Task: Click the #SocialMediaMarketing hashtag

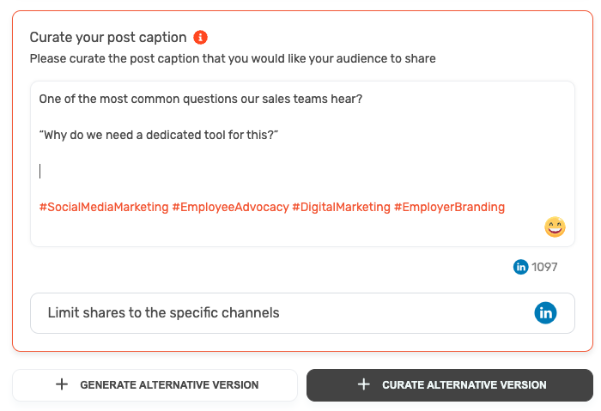Action: [103, 207]
